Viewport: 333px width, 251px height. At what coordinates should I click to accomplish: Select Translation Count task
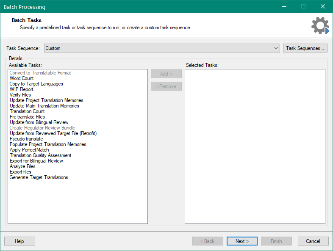click(27, 111)
